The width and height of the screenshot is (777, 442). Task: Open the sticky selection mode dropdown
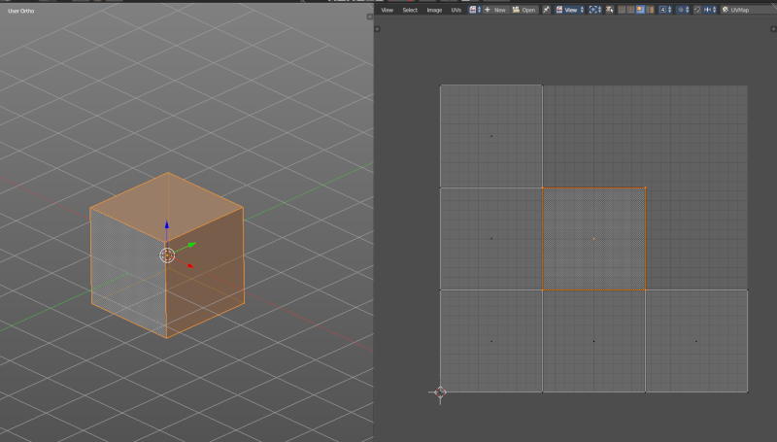[665, 10]
